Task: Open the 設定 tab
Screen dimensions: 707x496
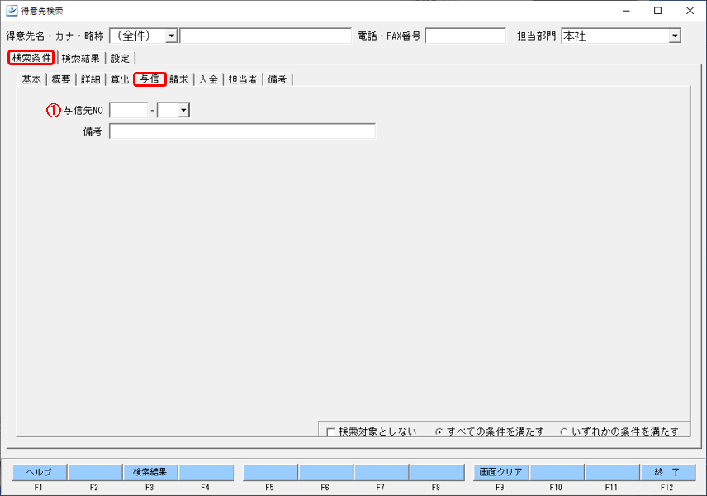Action: [120, 58]
